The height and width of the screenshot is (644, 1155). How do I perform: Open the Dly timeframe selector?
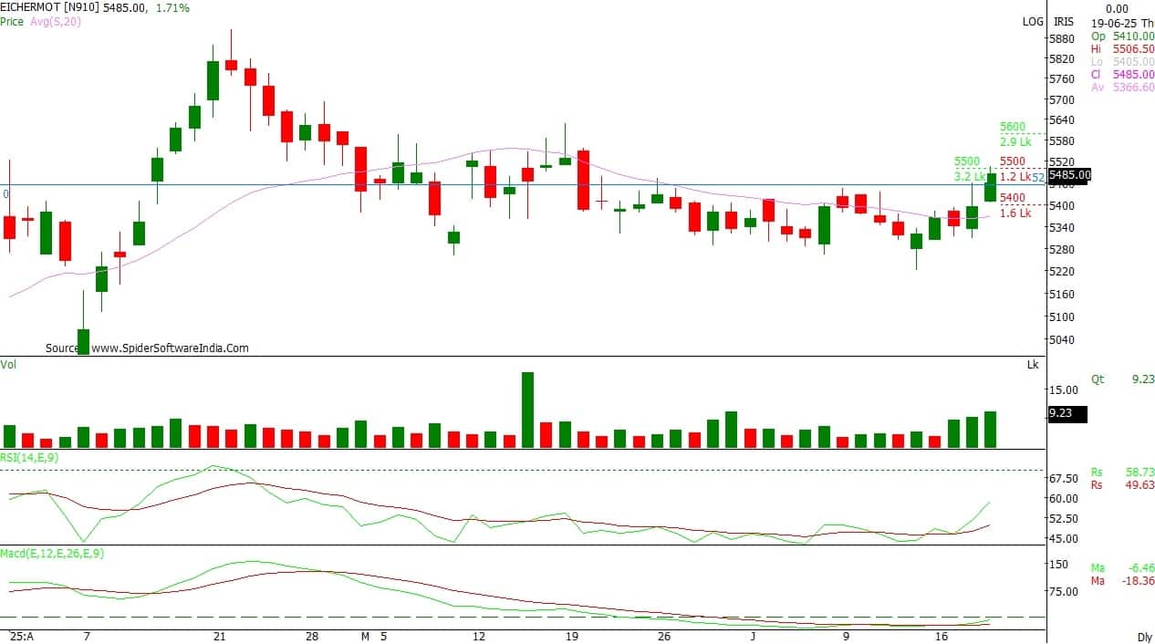pos(1144,636)
